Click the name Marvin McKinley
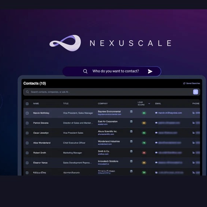The height and width of the screenshot is (207, 207). 41,113
